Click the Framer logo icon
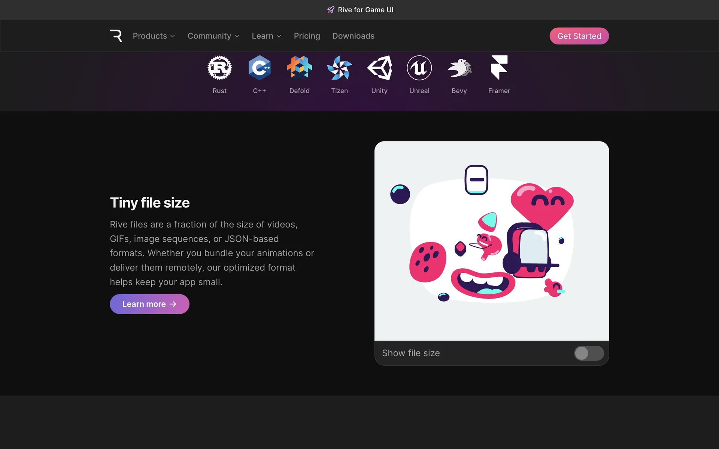 click(499, 68)
